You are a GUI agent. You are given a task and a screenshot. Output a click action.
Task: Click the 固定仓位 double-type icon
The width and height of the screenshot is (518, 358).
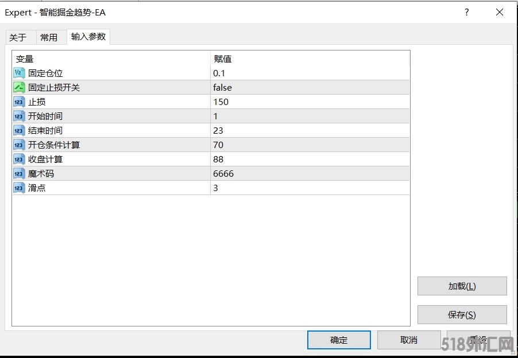19,73
